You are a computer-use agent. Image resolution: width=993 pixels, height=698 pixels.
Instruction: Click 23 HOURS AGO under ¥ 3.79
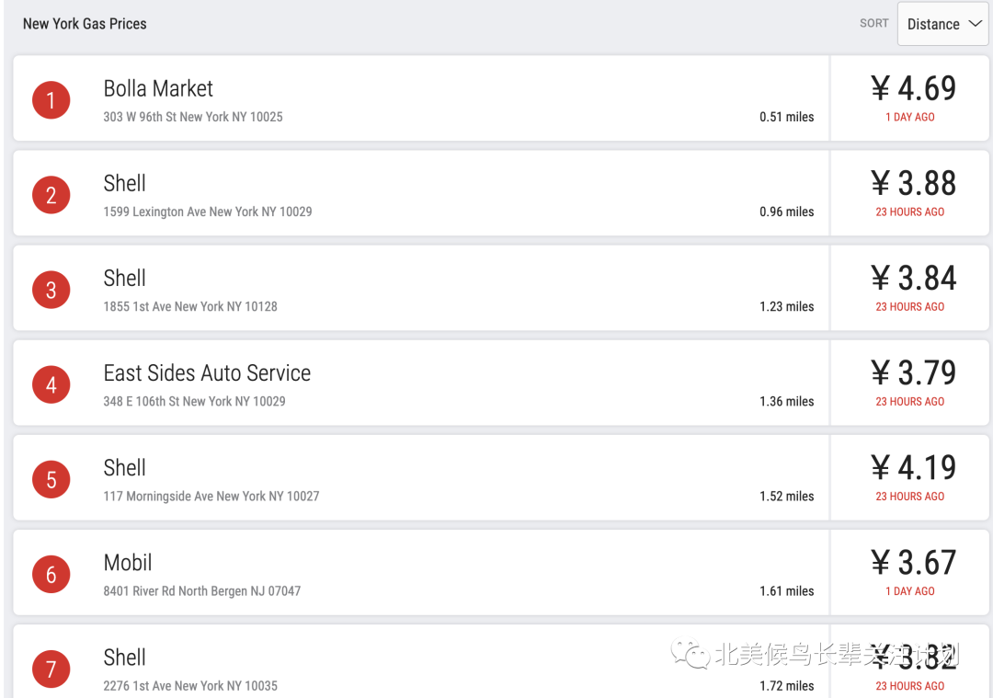tap(910, 402)
